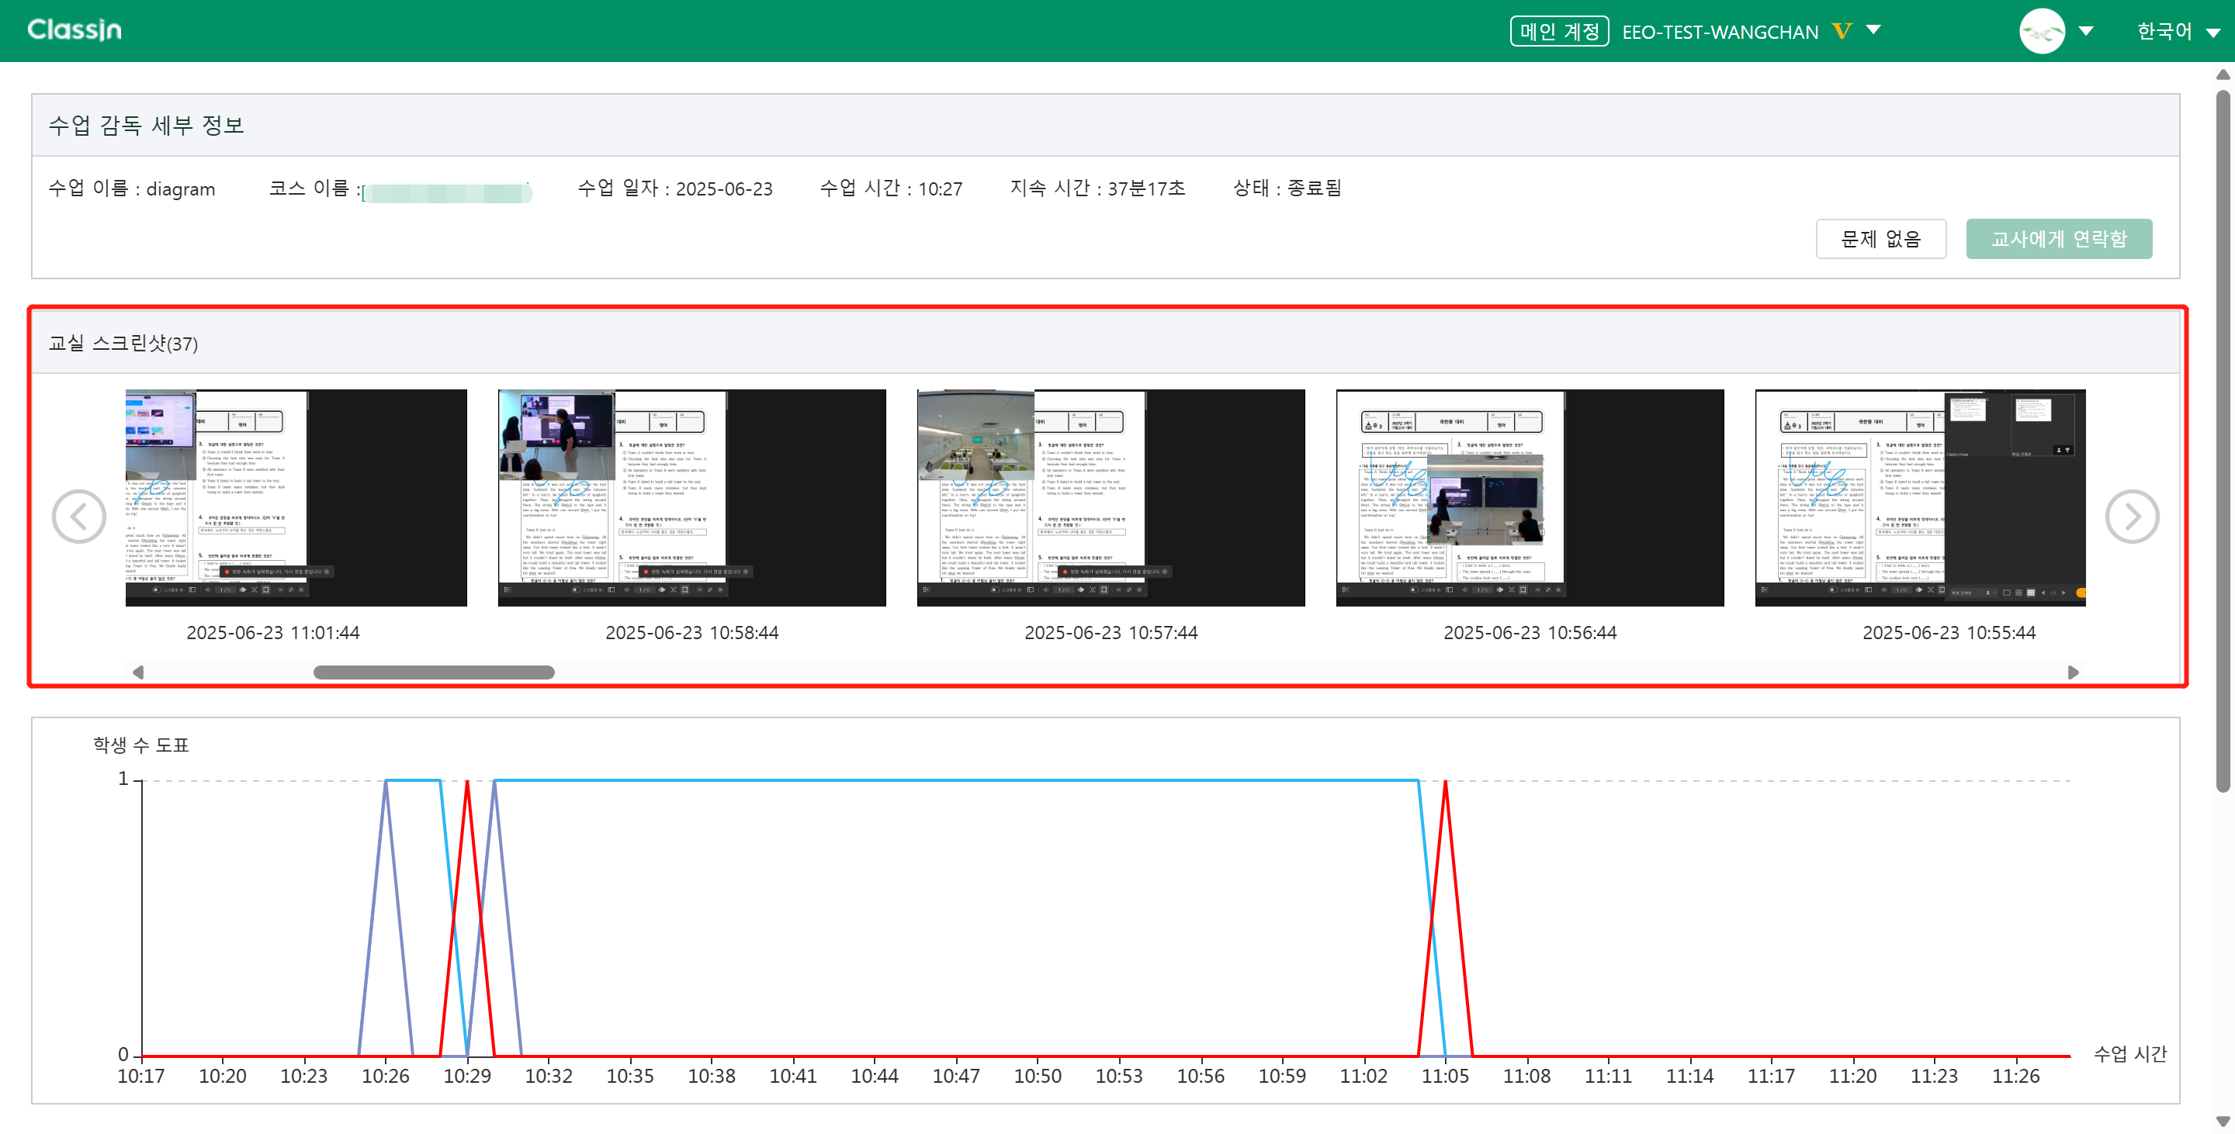
Task: Click the EEO-TEST-WANGCHAN account name
Action: point(1720,32)
